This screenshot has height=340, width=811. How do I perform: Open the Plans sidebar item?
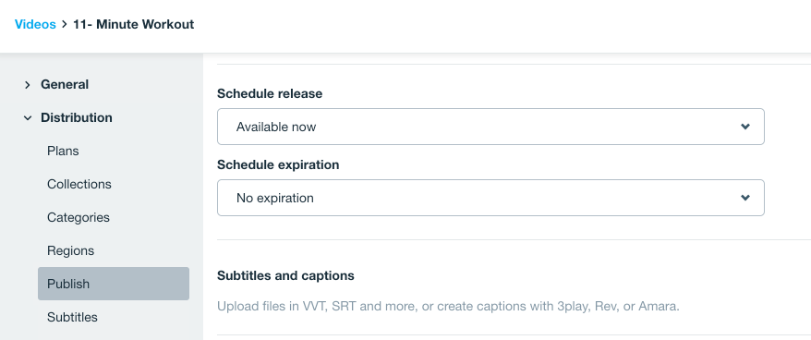click(63, 152)
